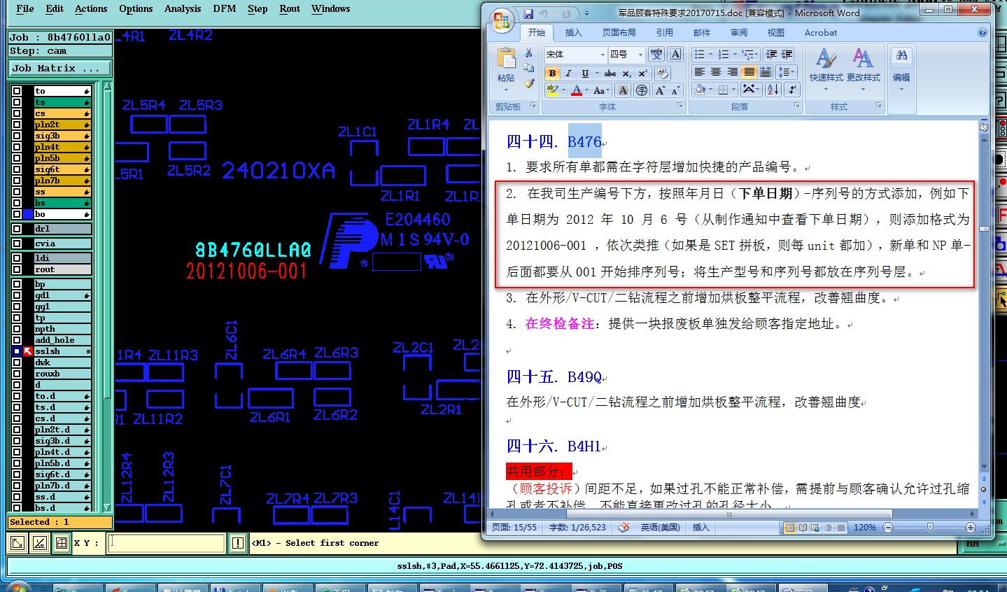Screen dimensions: 1007x592
Task: Toggle show paragraph marks
Action: (792, 90)
